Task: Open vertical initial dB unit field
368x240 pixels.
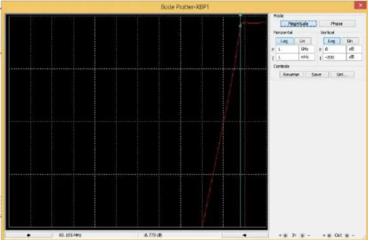Action: pyautogui.click(x=354, y=57)
